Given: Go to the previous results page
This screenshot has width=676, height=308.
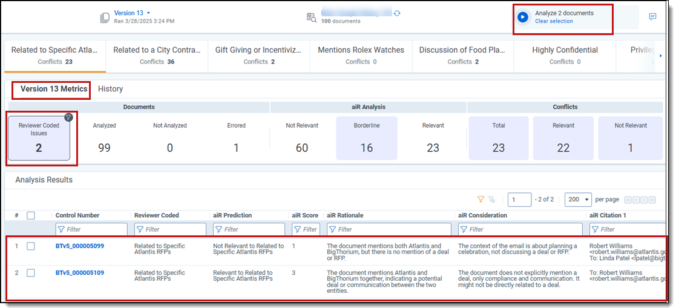Looking at the screenshot, I should (x=636, y=200).
